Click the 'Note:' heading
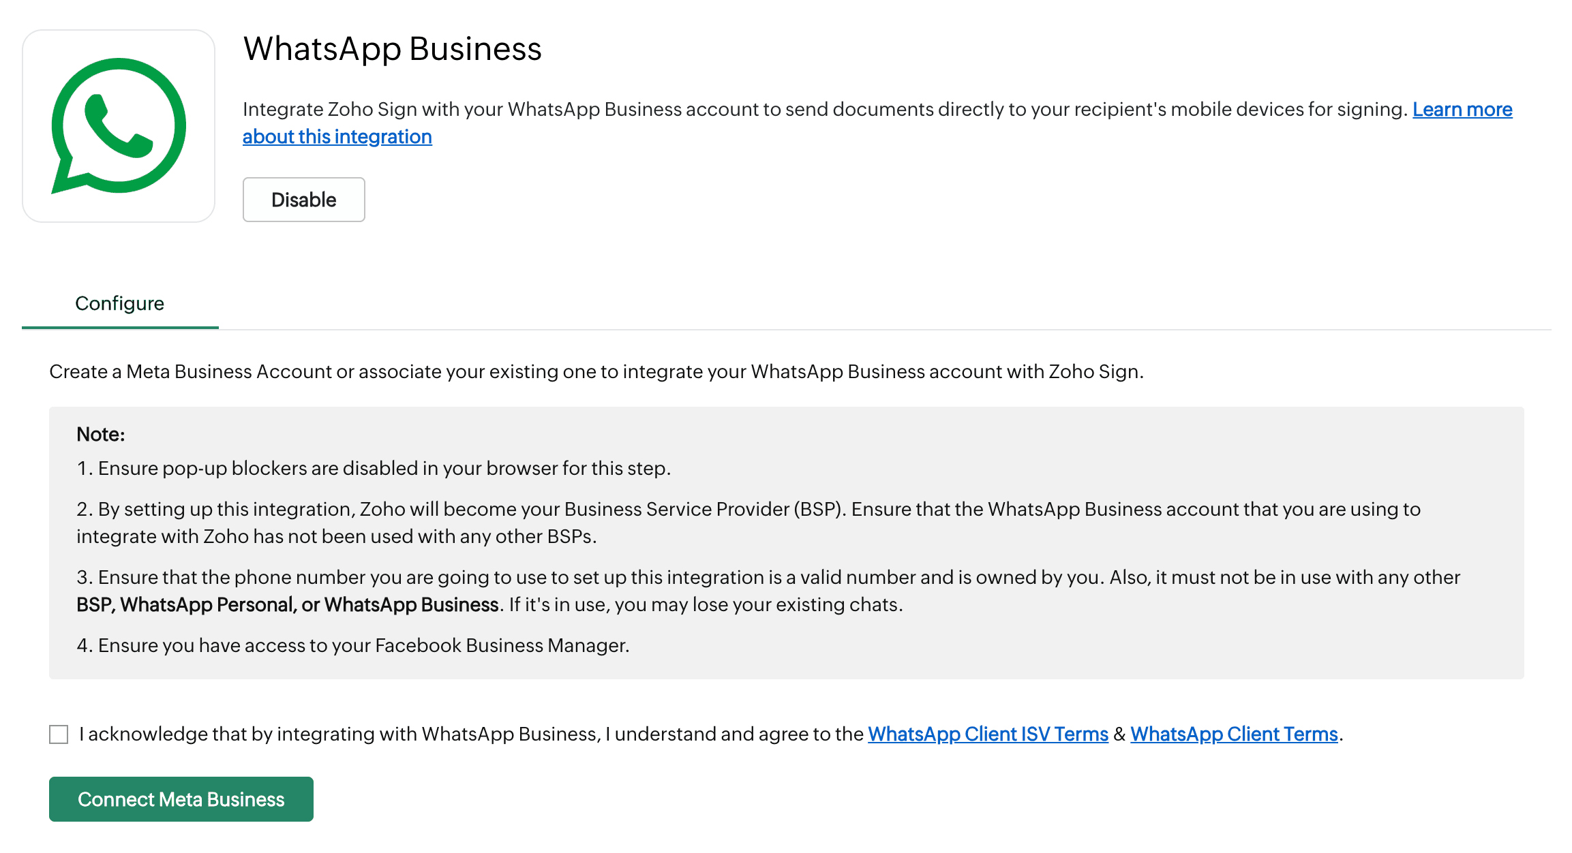 (100, 435)
